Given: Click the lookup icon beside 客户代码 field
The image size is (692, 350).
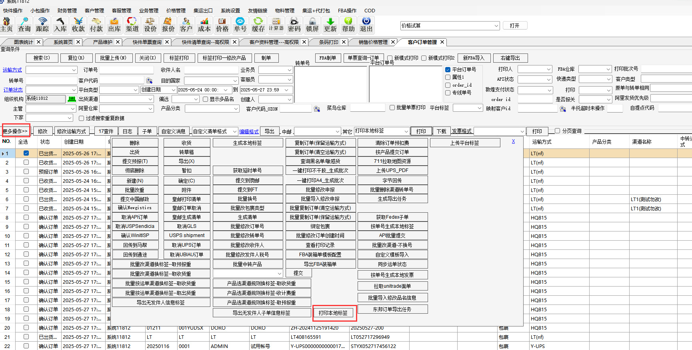Looking at the screenshot, I should tap(149, 80).
